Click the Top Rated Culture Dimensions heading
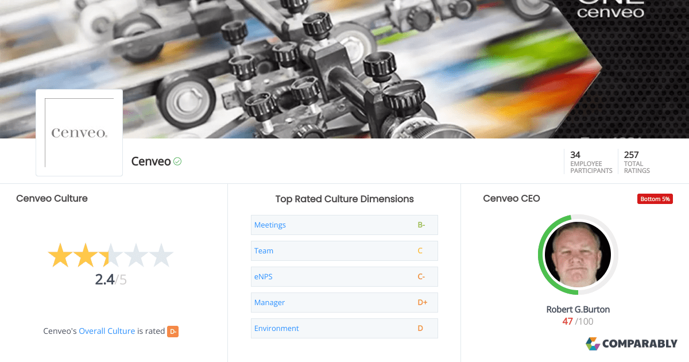Screen dimensions: 689x362 coord(344,199)
